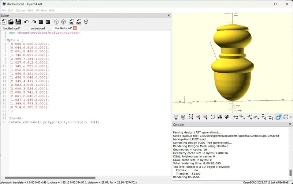Close the active Untitled.scad tab
The width and height of the screenshot is (293, 184).
pyautogui.click(x=75, y=28)
